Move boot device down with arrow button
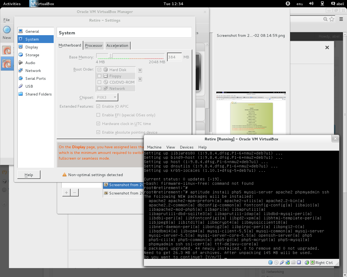347x277 pixels. pyautogui.click(x=140, y=79)
